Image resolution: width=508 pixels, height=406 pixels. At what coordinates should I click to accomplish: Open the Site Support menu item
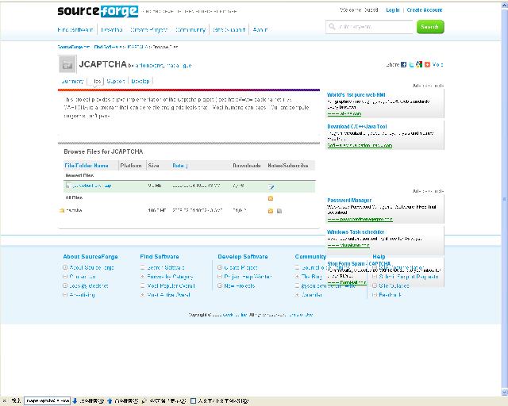pyautogui.click(x=229, y=30)
